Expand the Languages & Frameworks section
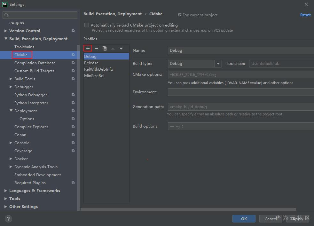314x226 pixels. coord(6,191)
